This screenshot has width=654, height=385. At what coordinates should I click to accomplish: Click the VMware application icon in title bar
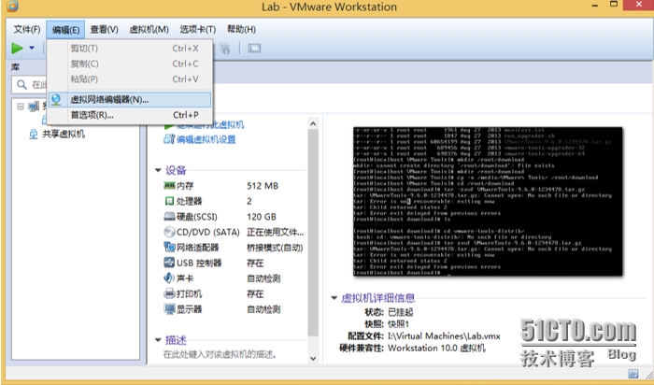click(x=12, y=6)
